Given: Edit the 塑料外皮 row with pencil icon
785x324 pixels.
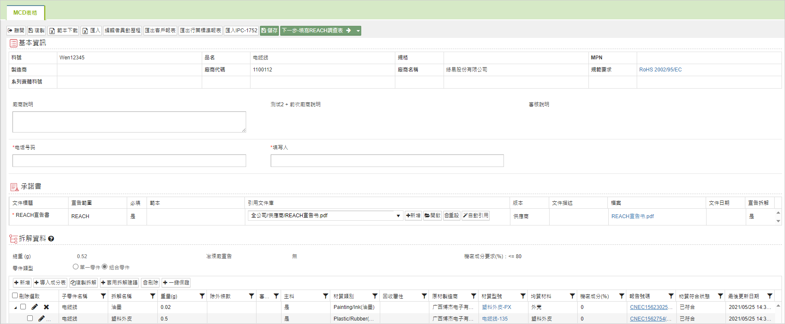Looking at the screenshot, I should 41,318.
